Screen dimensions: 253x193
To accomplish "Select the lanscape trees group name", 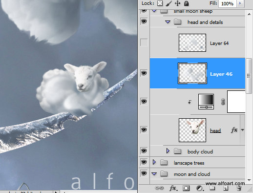I will point(189,163).
